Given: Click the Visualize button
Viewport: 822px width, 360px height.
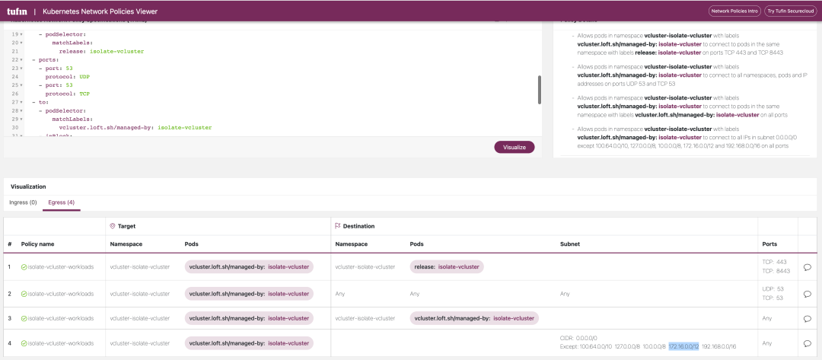Looking at the screenshot, I should 515,147.
